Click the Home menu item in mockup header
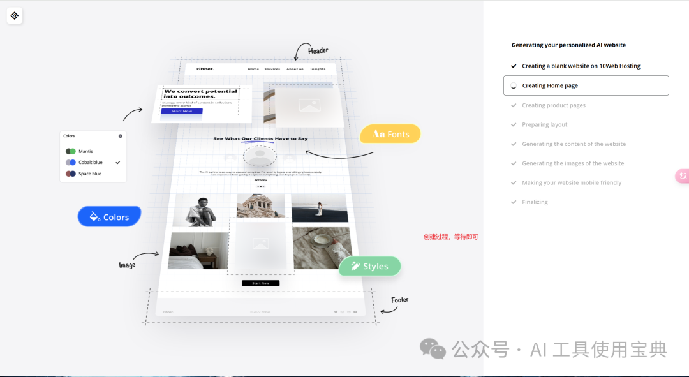Image resolution: width=689 pixels, height=377 pixels. pos(253,69)
